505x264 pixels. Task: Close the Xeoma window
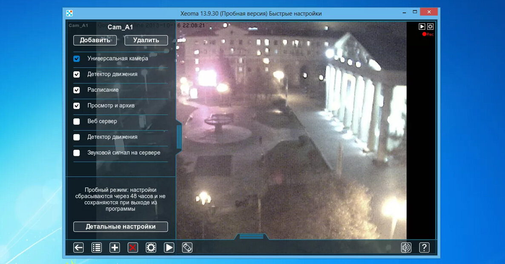(429, 12)
